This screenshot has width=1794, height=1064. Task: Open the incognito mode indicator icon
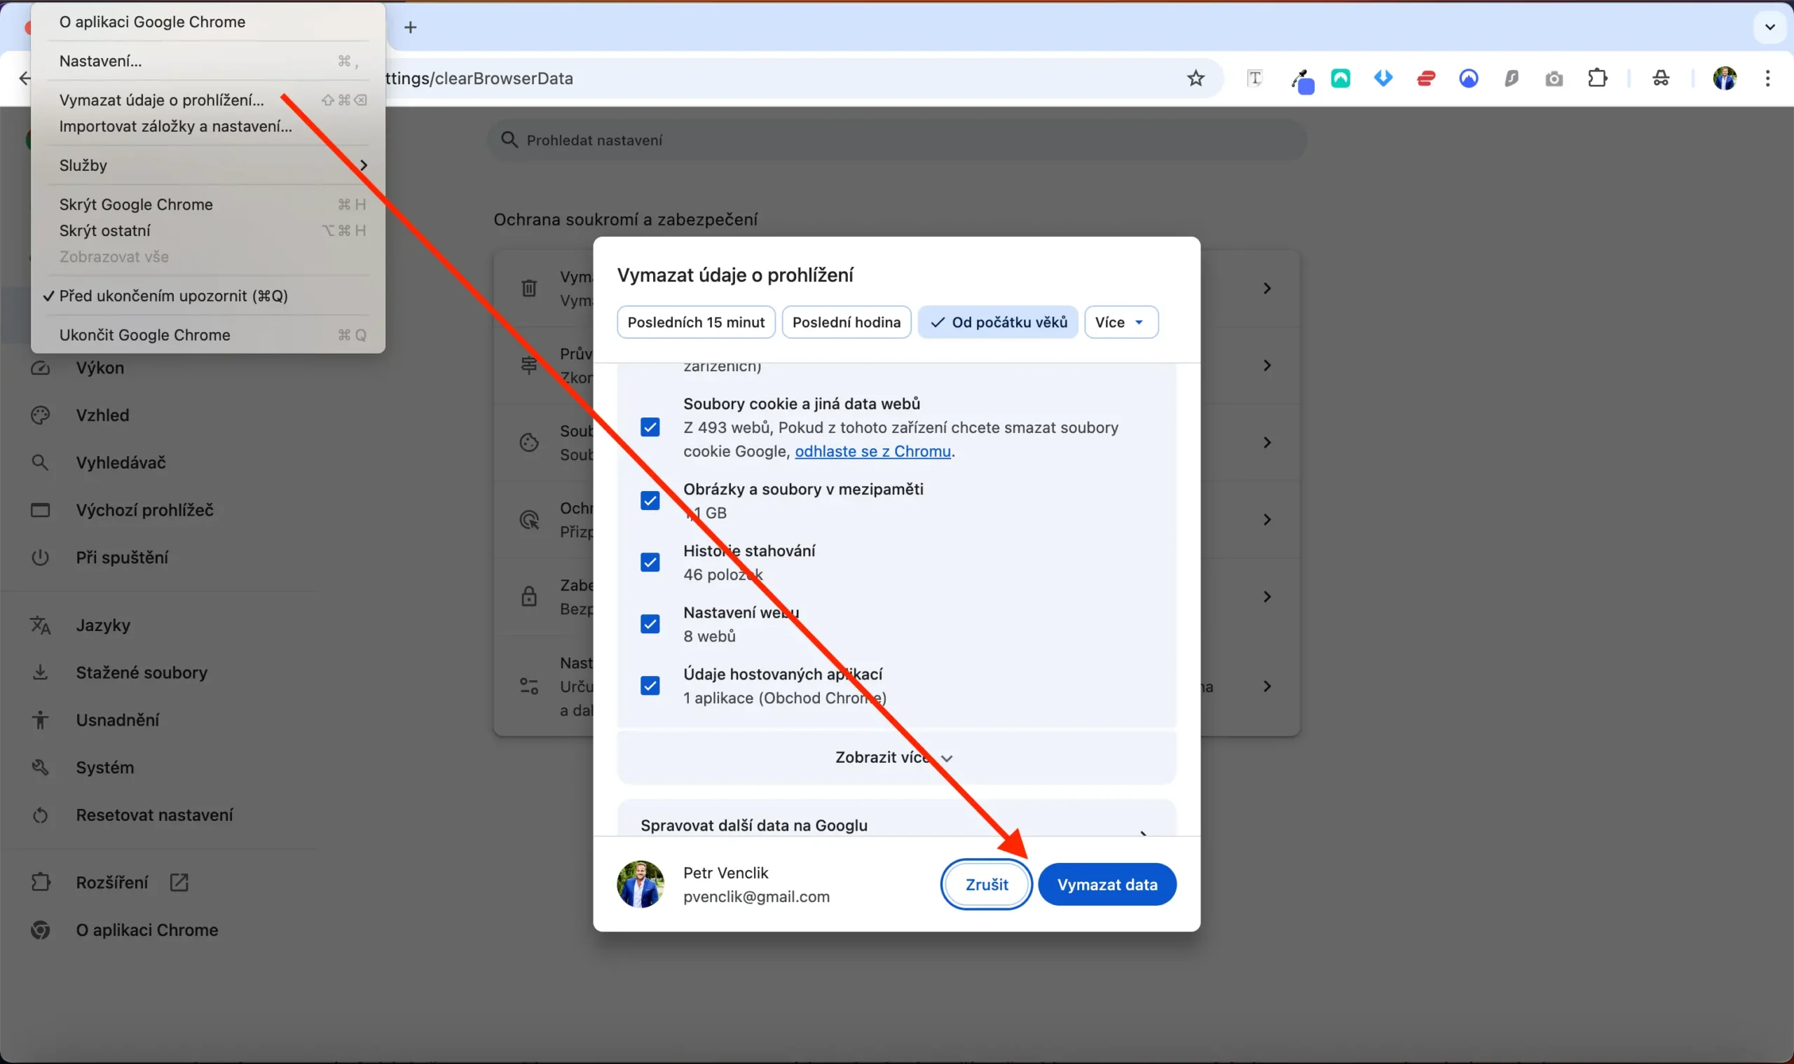pos(1662,79)
